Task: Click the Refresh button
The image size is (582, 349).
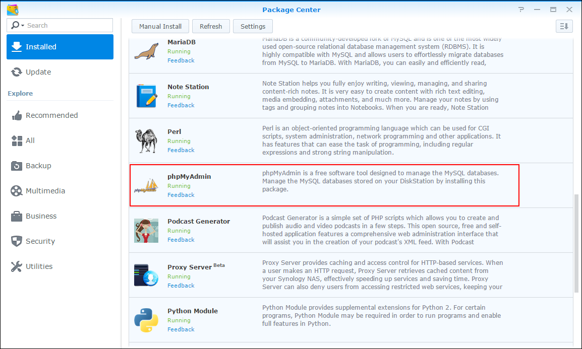Action: tap(211, 26)
